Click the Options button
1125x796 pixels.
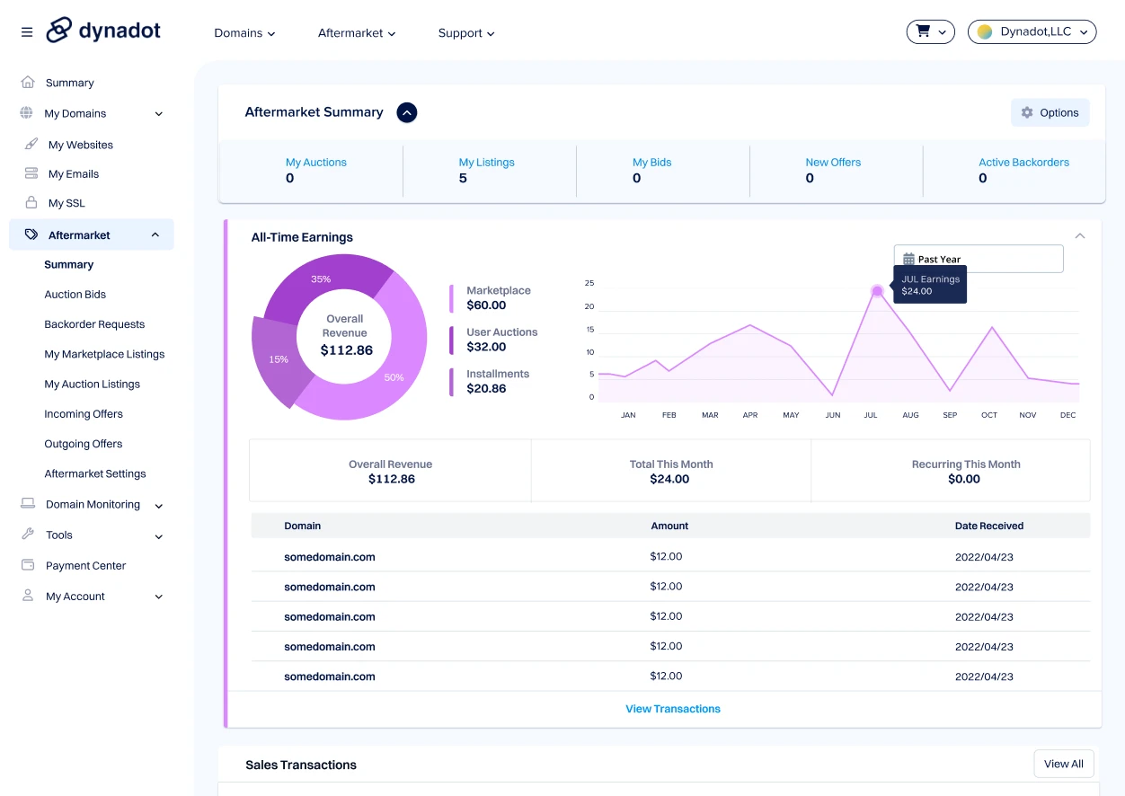[x=1050, y=113]
